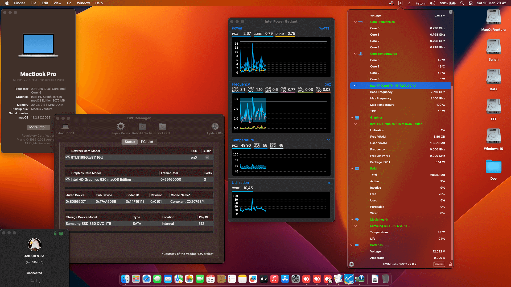The width and height of the screenshot is (511, 287).
Task: Open the chat icon in AnyDesk panel
Action: coord(38,281)
